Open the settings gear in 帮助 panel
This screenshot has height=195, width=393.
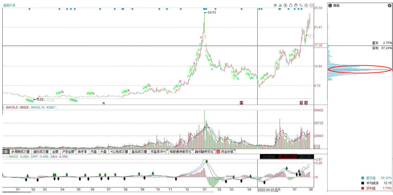point(389,5)
